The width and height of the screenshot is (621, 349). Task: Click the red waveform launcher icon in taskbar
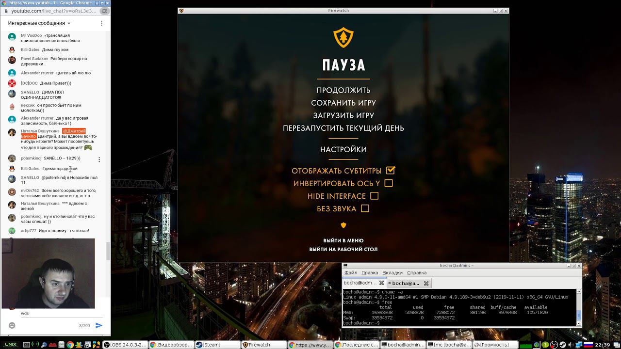[x=53, y=345]
